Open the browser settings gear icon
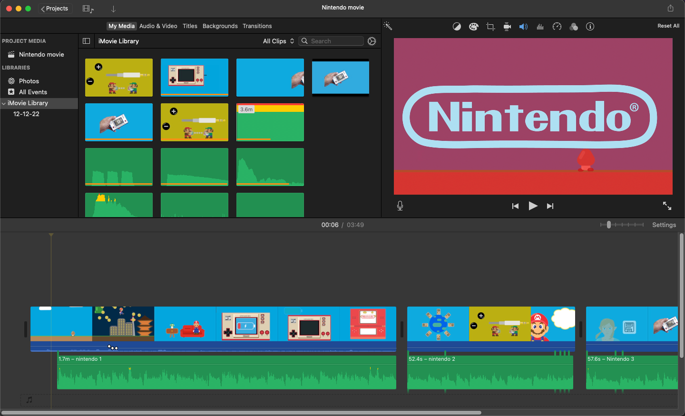Viewport: 685px width, 416px height. (372, 41)
